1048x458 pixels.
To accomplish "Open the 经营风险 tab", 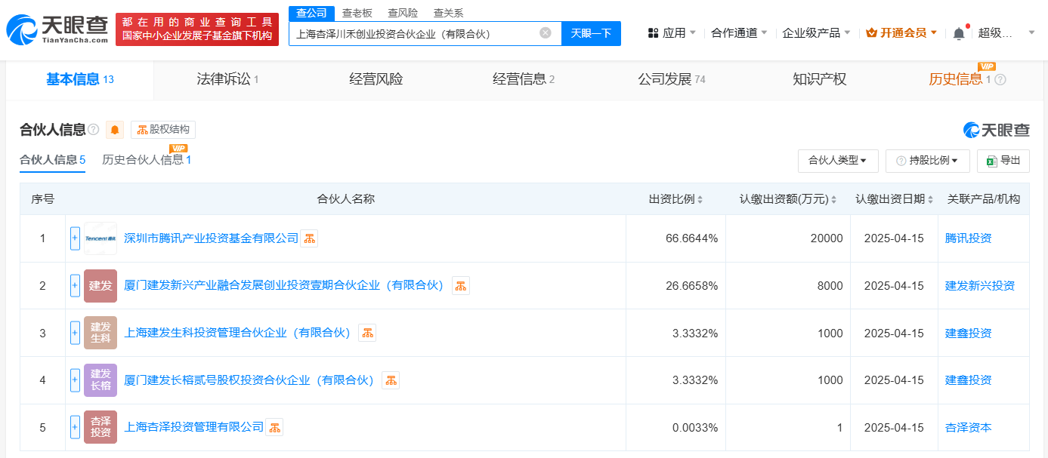I will (376, 79).
